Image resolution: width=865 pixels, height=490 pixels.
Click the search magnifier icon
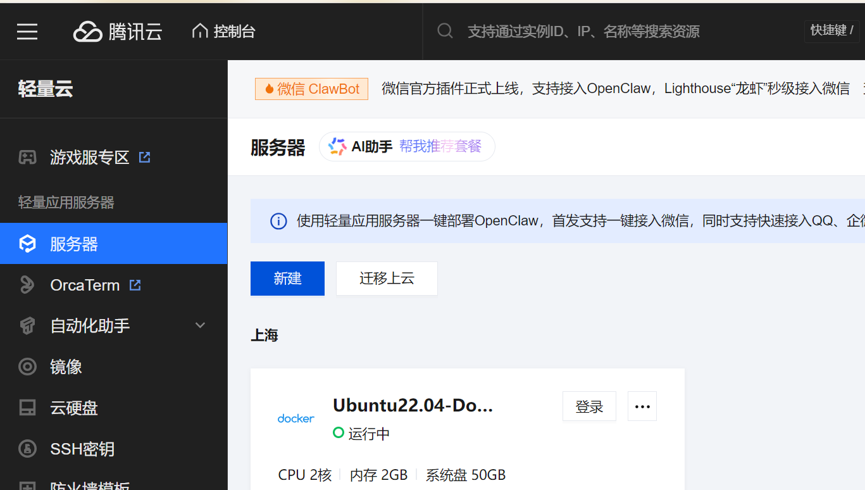click(445, 30)
